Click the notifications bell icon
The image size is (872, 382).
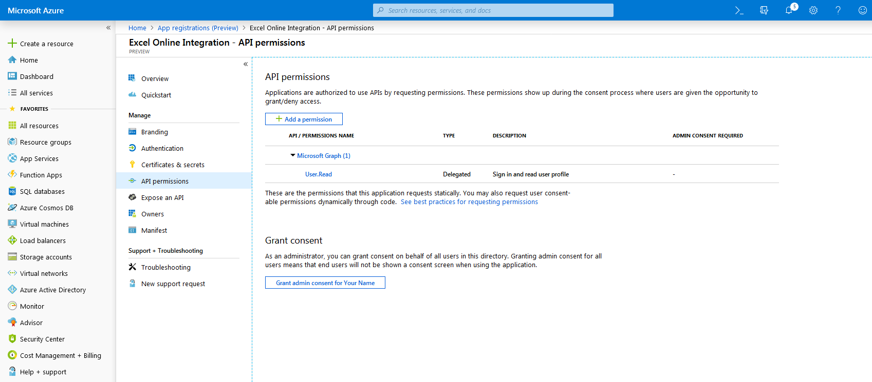788,10
